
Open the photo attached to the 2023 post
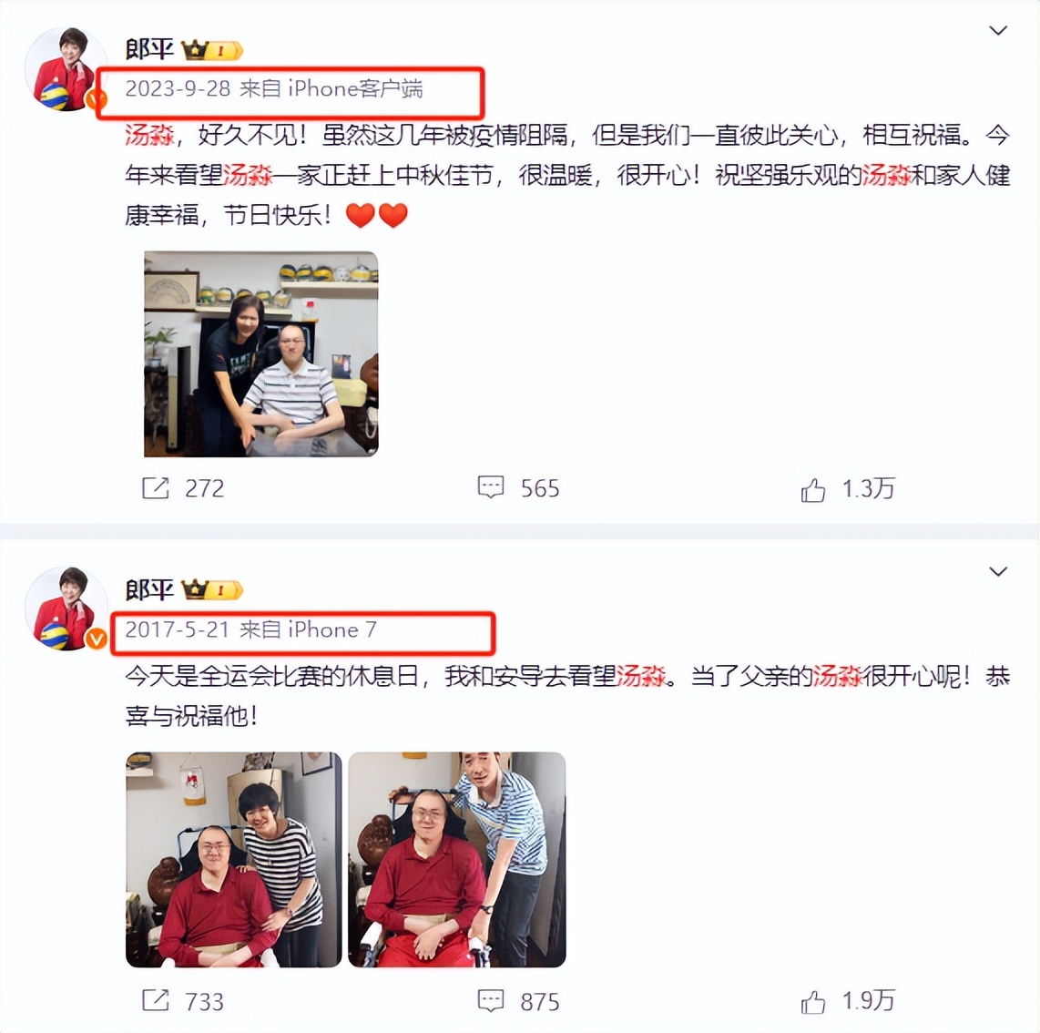click(x=261, y=353)
